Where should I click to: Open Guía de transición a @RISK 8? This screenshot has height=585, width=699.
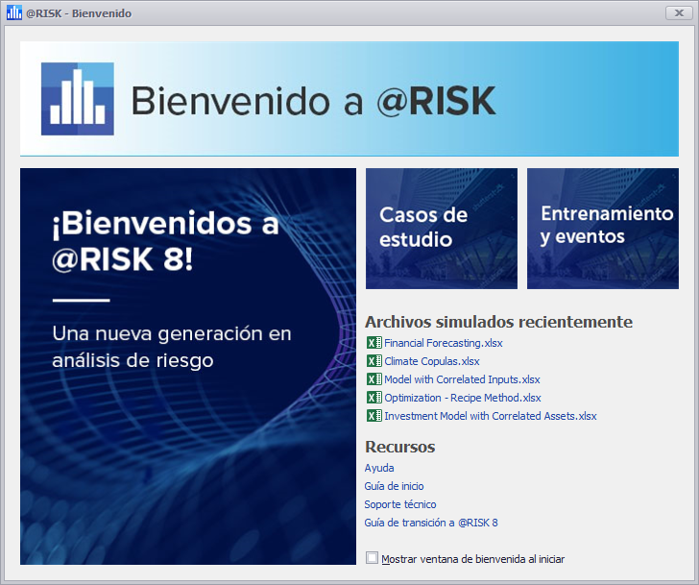tap(431, 523)
